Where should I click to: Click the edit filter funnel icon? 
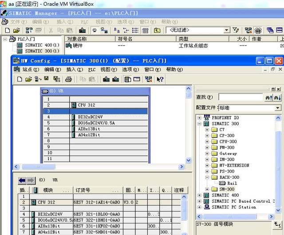tap(236, 30)
